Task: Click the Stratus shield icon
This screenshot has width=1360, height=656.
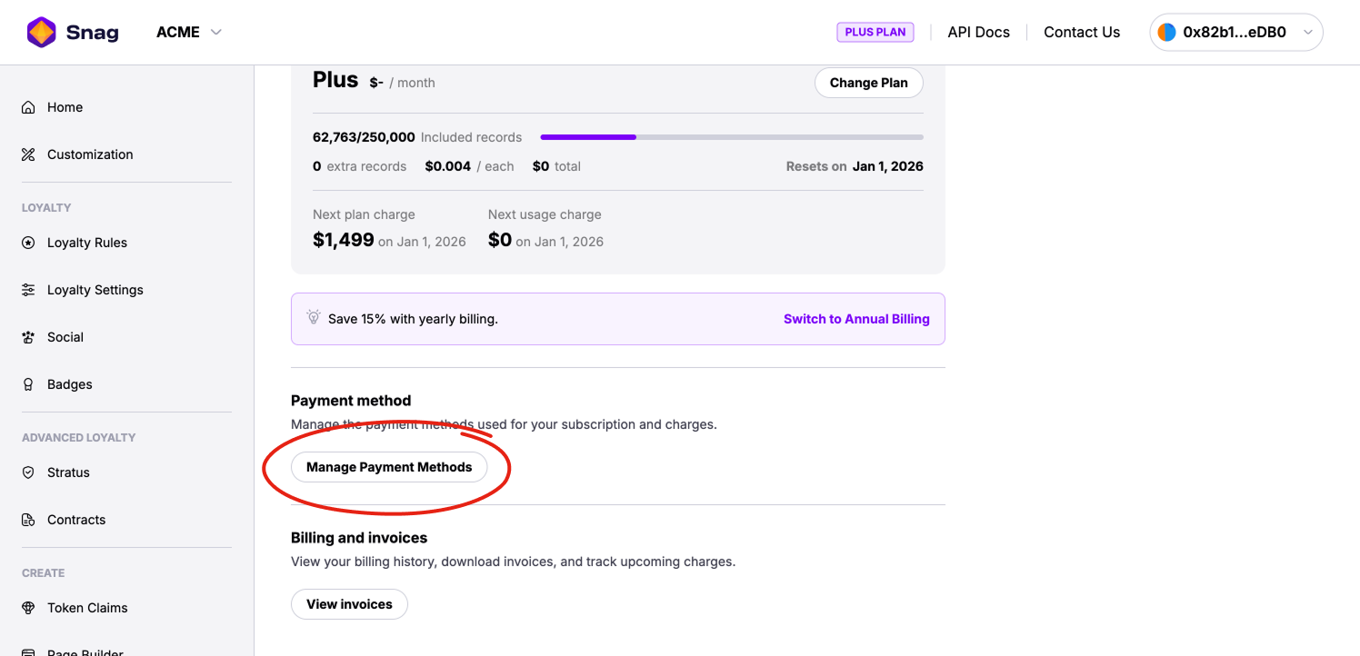Action: coord(28,472)
